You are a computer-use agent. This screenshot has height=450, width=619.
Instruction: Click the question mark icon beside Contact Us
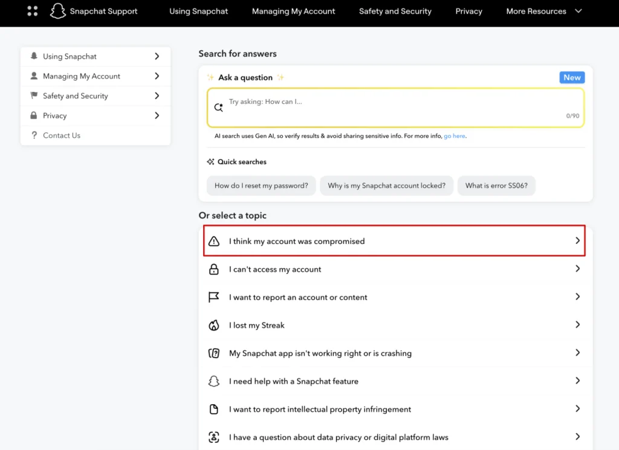click(34, 135)
